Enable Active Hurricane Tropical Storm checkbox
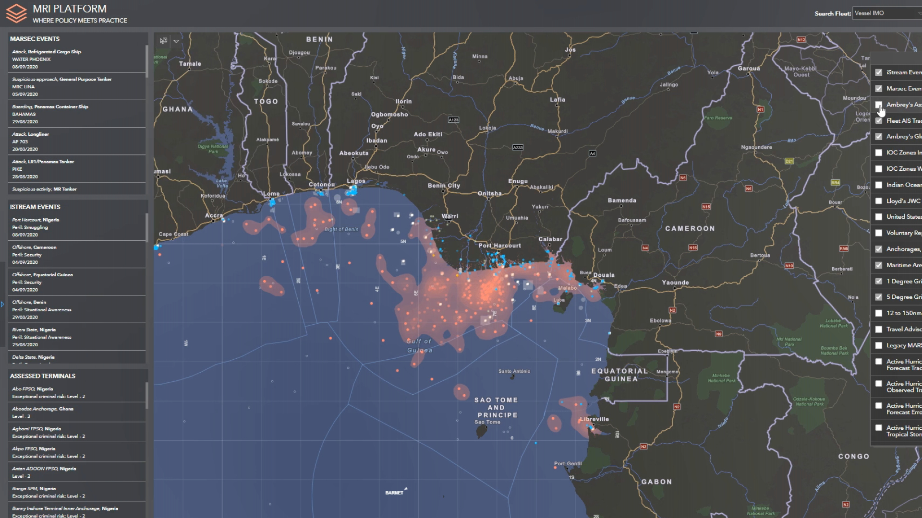 878,428
